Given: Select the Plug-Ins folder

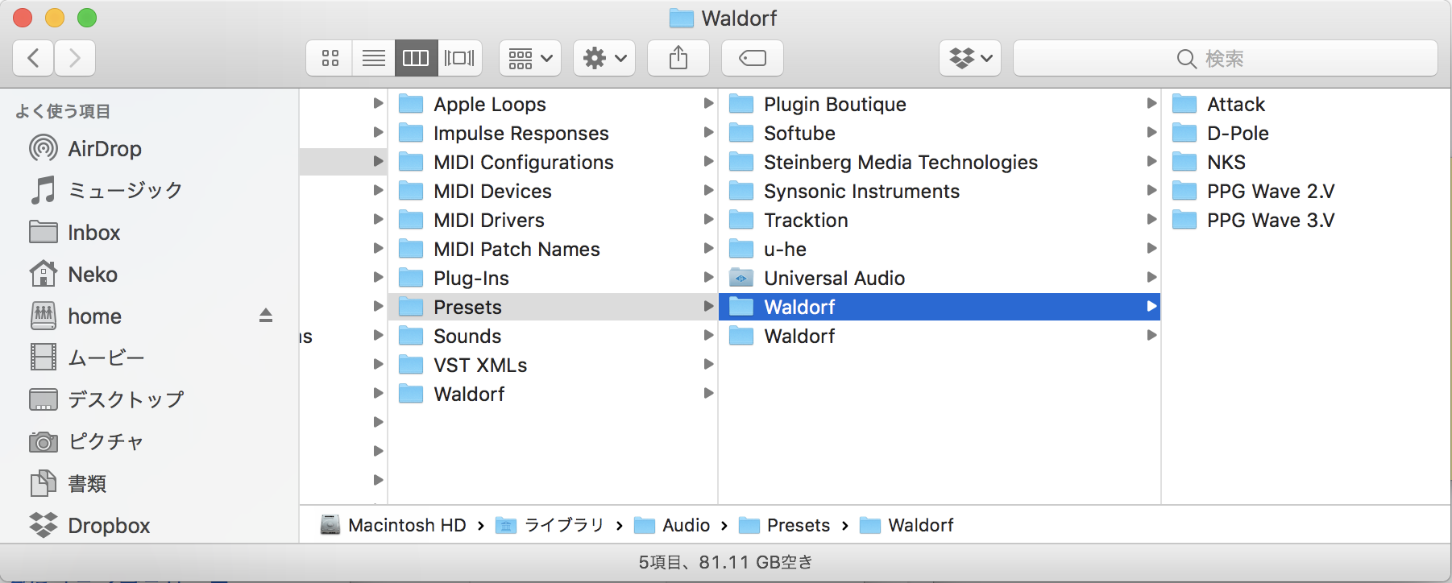Looking at the screenshot, I should click(x=471, y=278).
